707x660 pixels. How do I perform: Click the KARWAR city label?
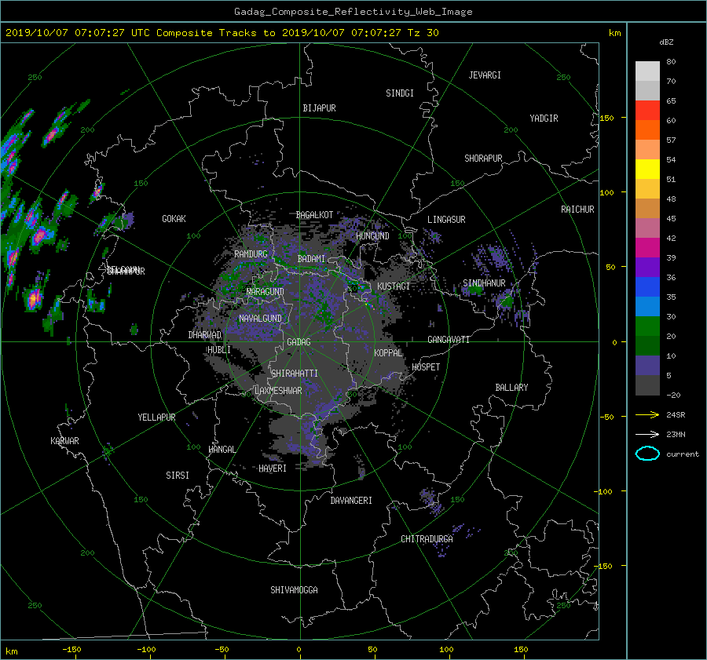tap(64, 440)
